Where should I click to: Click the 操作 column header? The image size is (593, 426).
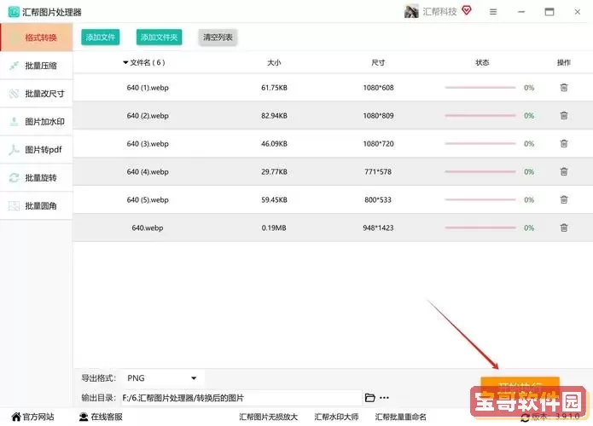pos(563,63)
